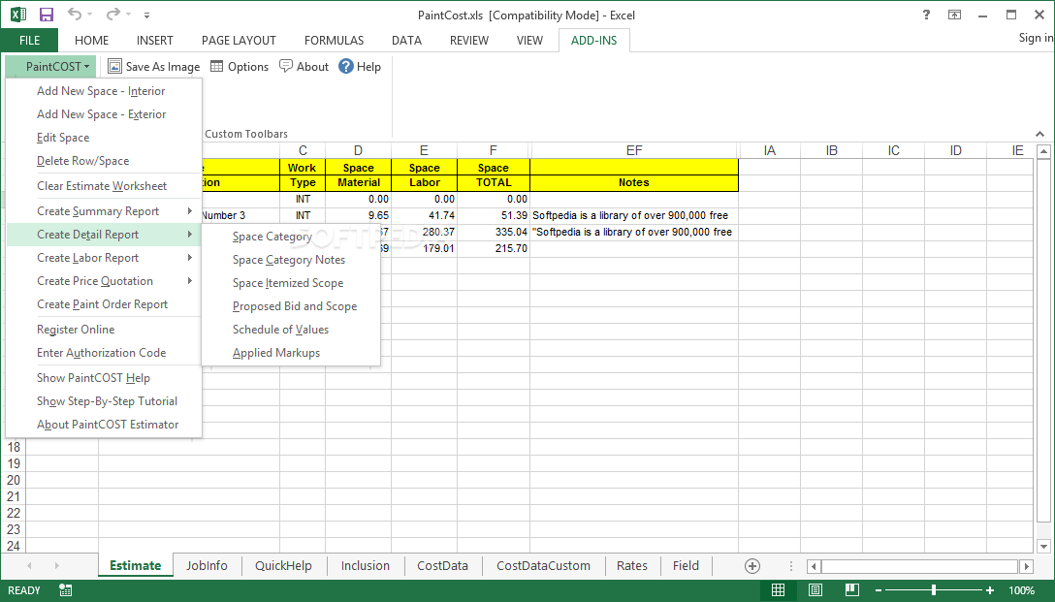Select Edit Space menu item
The height and width of the screenshot is (602, 1055).
104,138
